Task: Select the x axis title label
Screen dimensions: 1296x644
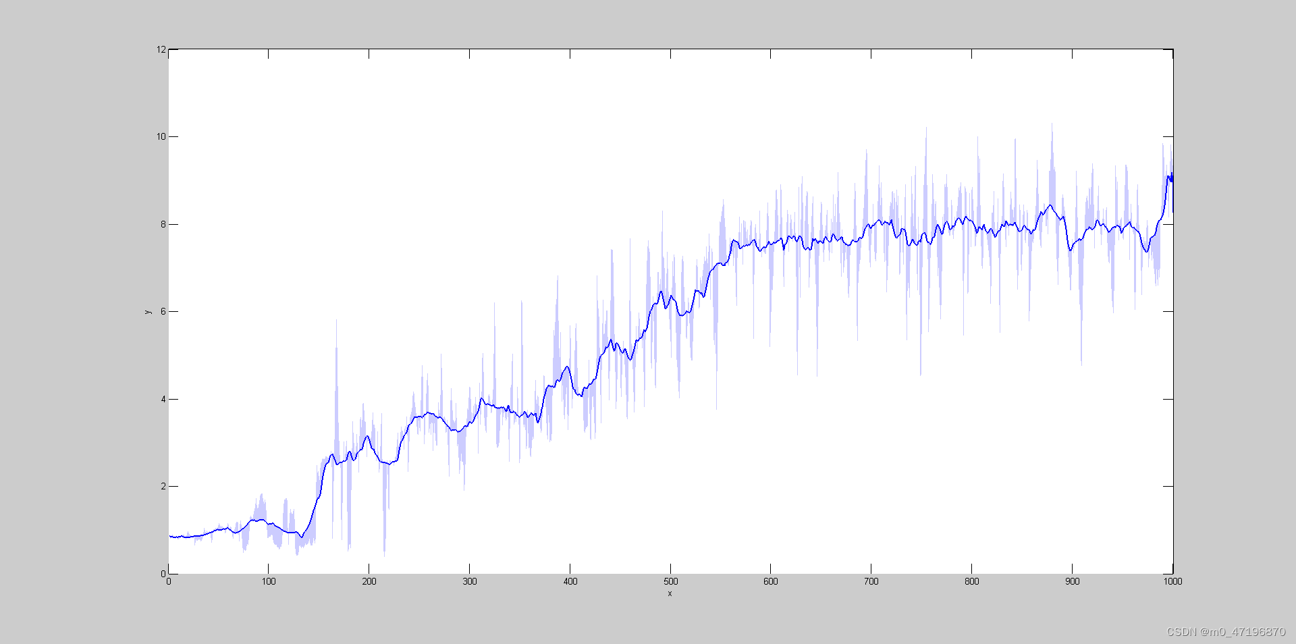Action: (x=670, y=594)
